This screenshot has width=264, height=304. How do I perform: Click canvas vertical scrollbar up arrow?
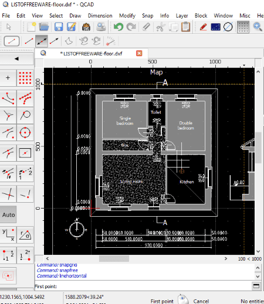(x=258, y=72)
